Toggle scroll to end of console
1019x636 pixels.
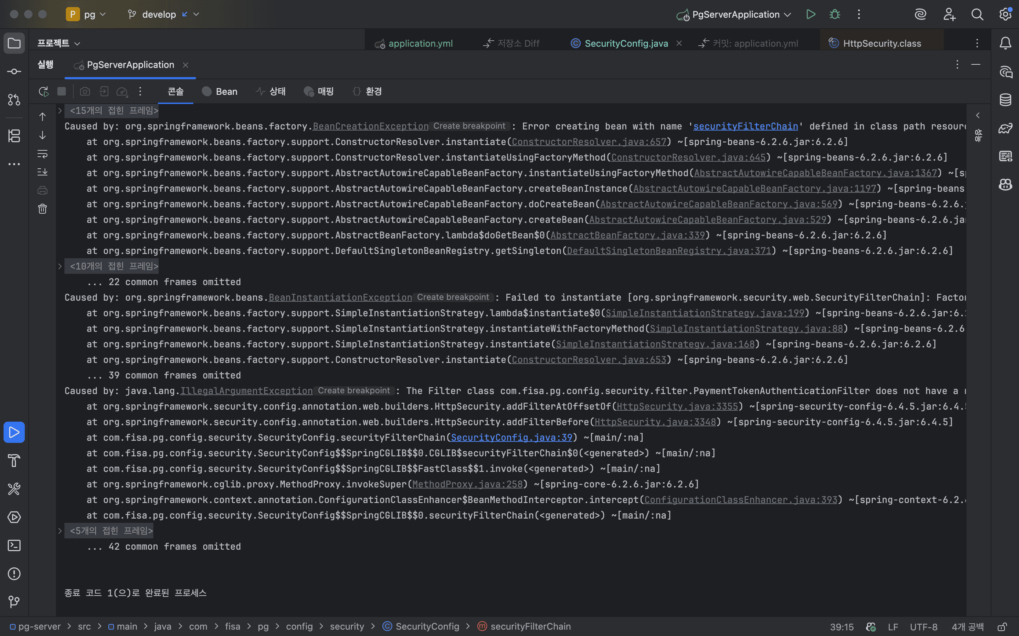42,172
